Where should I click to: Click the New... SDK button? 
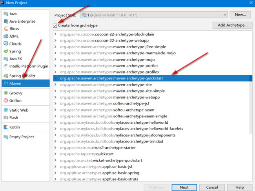tap(240, 15)
